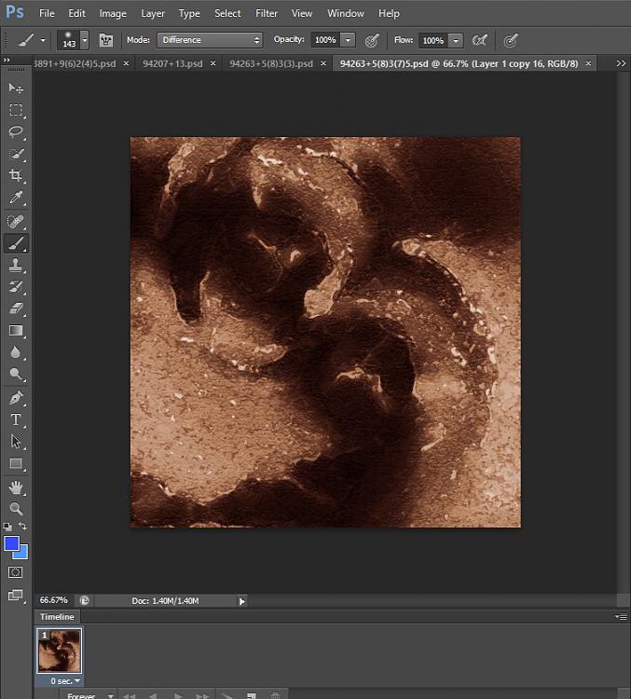Open the brush preset picker arrow

(85, 40)
